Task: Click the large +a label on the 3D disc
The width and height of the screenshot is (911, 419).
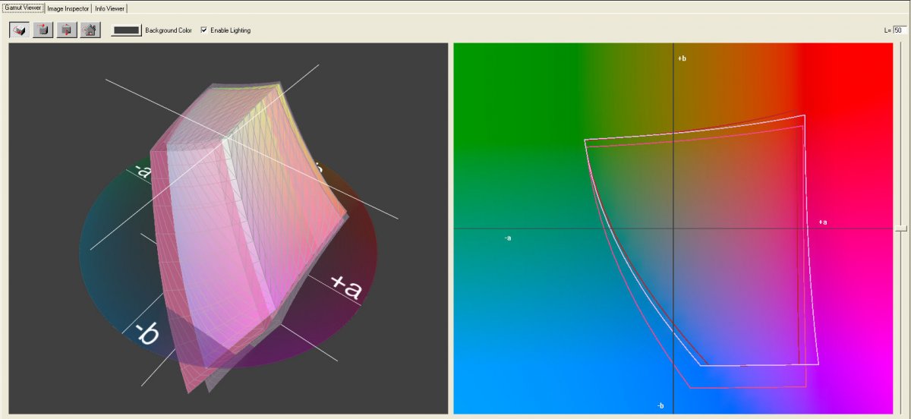Action: coord(346,287)
